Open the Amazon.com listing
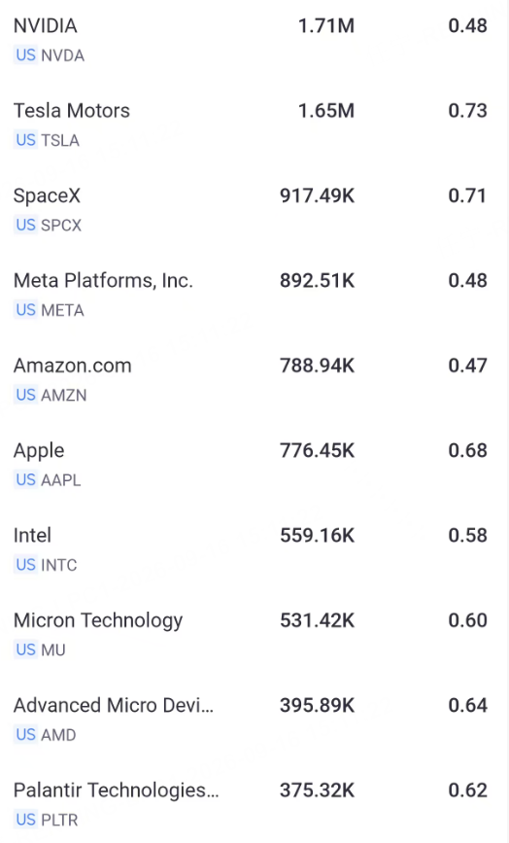This screenshot has width=509, height=843. pyautogui.click(x=254, y=380)
